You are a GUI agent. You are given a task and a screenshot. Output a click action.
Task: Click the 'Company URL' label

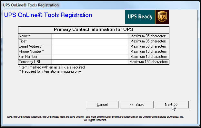[x=30, y=62]
